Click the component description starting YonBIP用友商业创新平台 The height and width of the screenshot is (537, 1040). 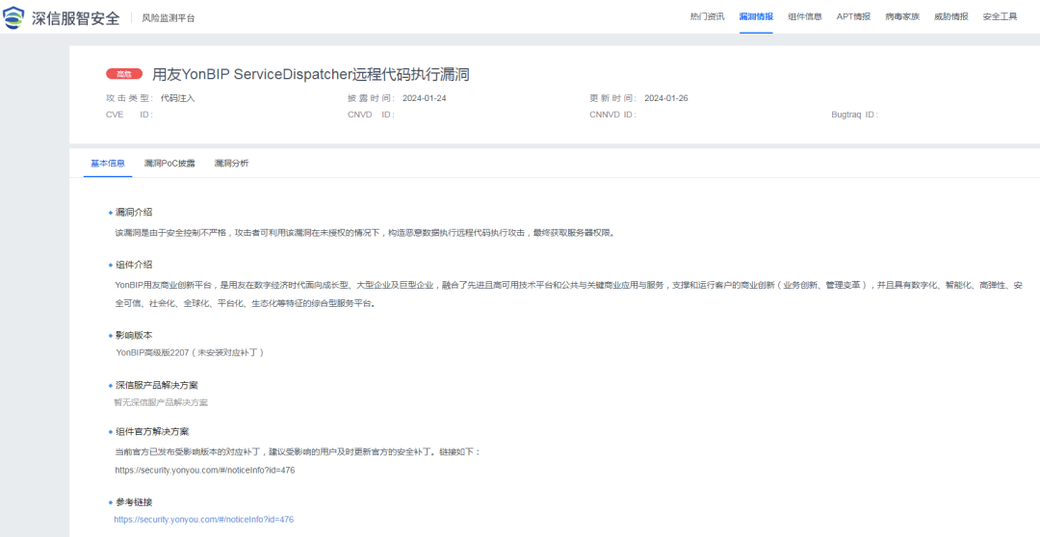[568, 294]
